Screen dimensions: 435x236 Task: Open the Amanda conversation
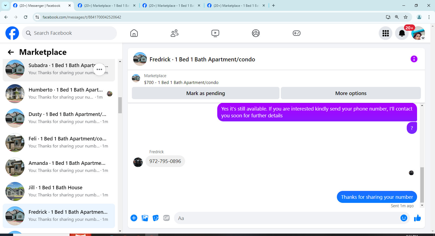tap(59, 167)
